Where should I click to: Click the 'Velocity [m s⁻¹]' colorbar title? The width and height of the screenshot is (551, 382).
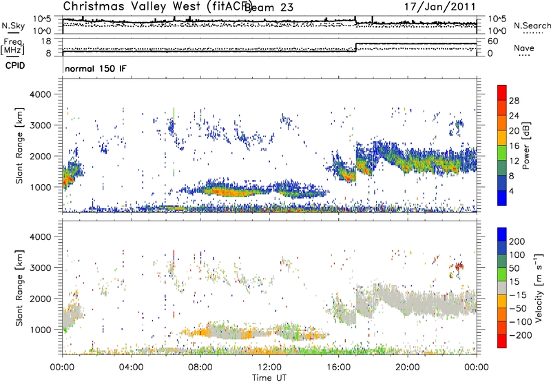coord(539,288)
